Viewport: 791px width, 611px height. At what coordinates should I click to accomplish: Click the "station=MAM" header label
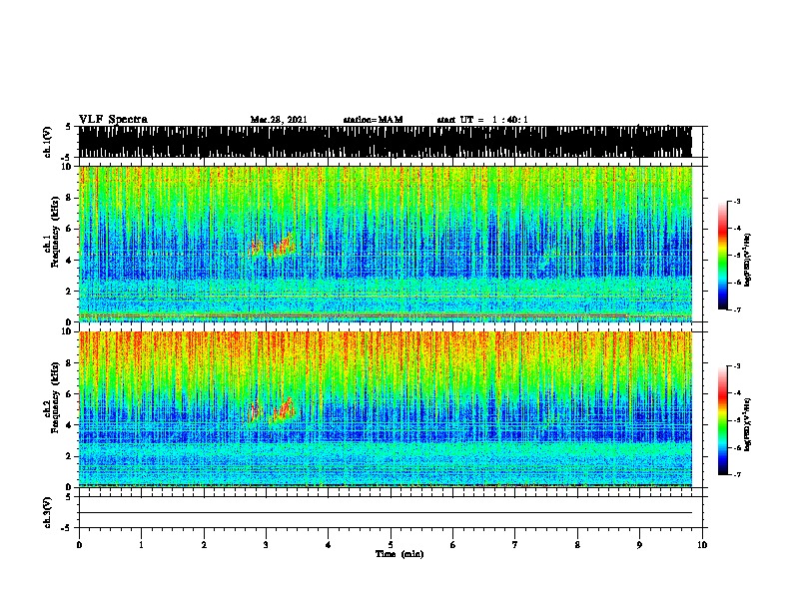(373, 120)
